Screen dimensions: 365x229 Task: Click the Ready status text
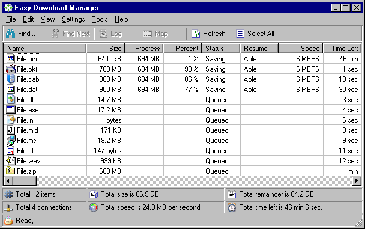click(26, 221)
